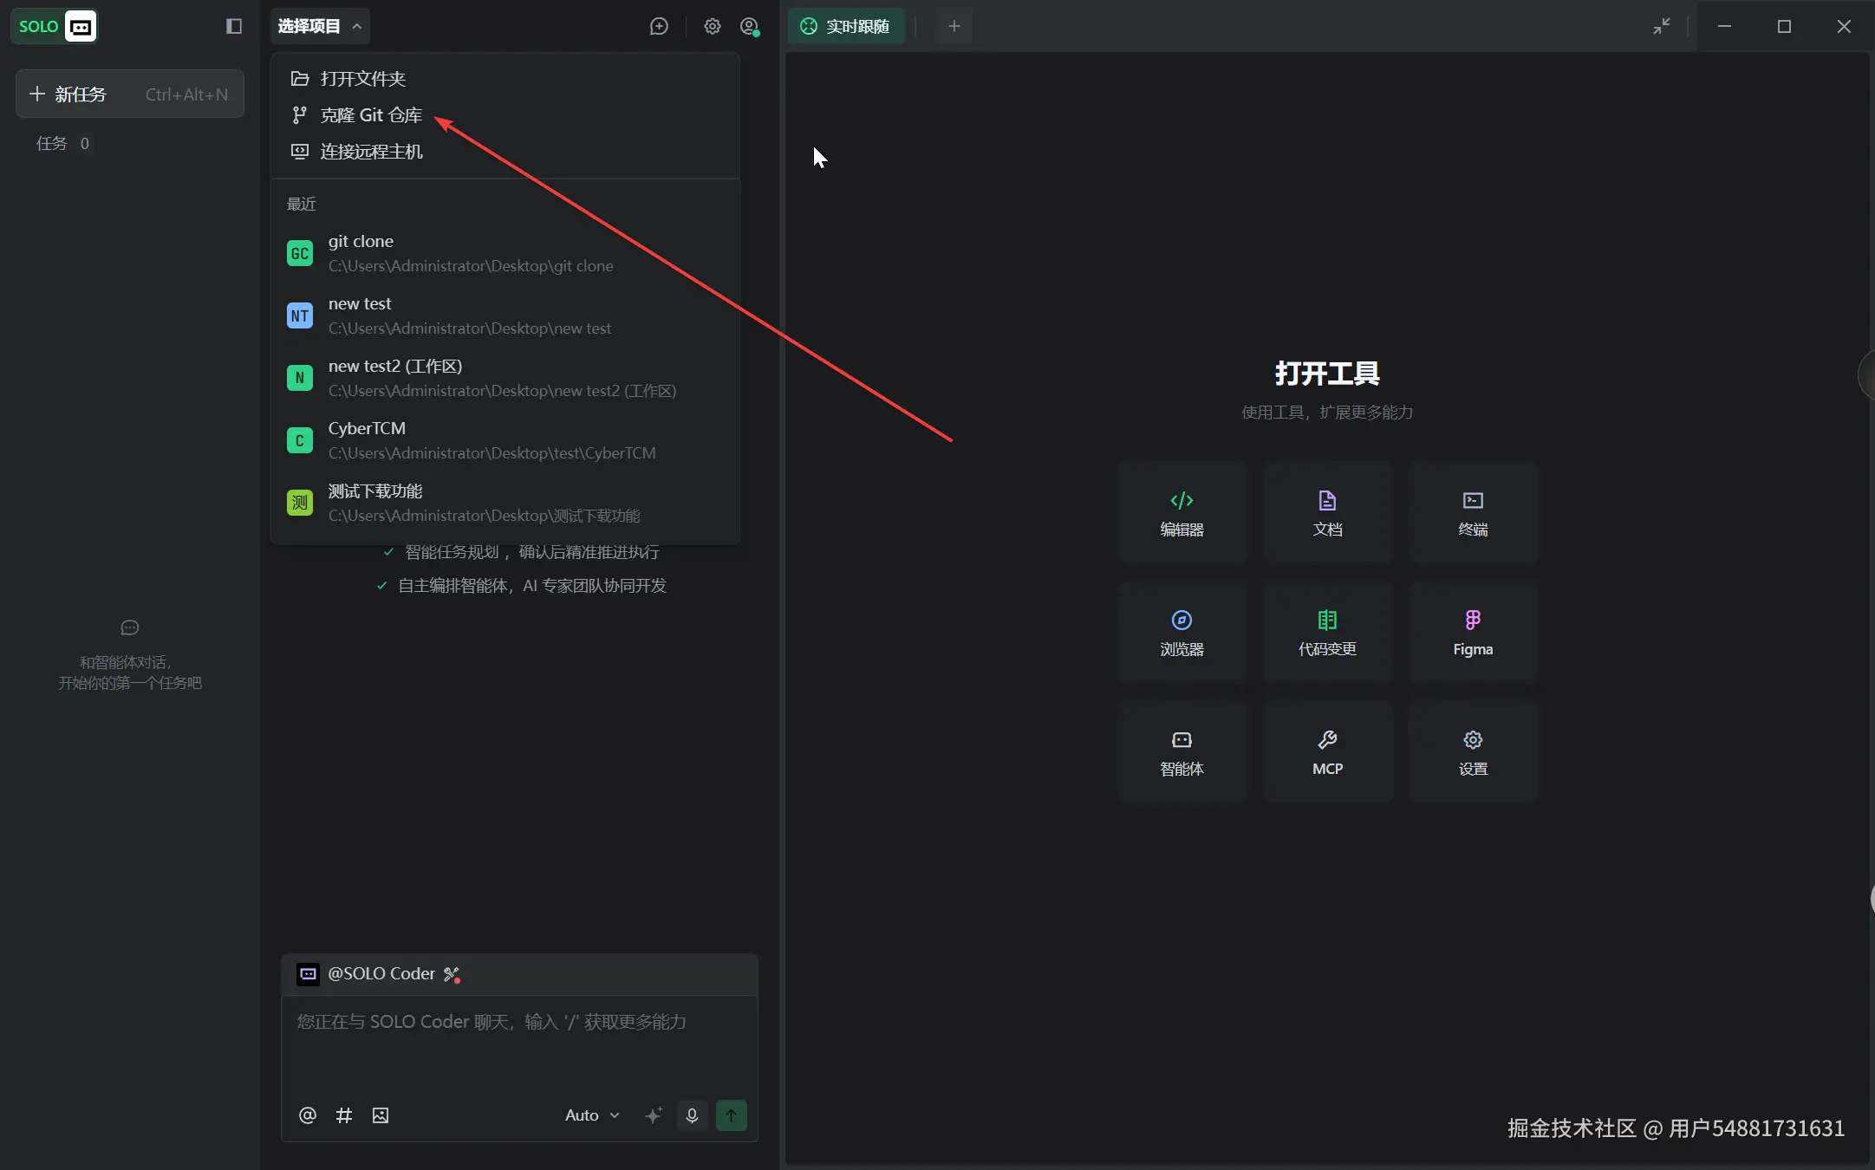1875x1170 pixels.
Task: Toggle the left sidebar panel icon
Action: point(234,26)
